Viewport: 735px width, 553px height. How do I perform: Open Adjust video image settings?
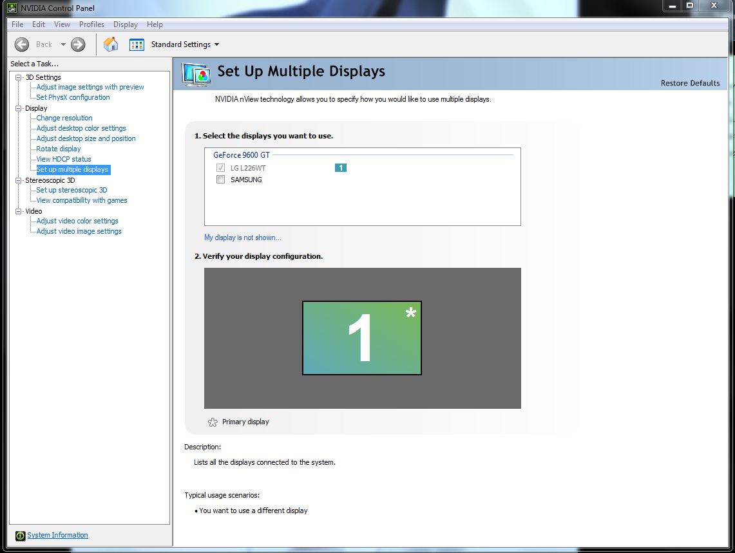[x=79, y=232]
